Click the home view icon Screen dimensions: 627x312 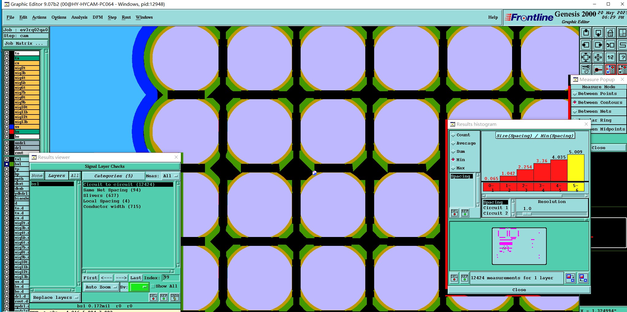click(x=610, y=33)
